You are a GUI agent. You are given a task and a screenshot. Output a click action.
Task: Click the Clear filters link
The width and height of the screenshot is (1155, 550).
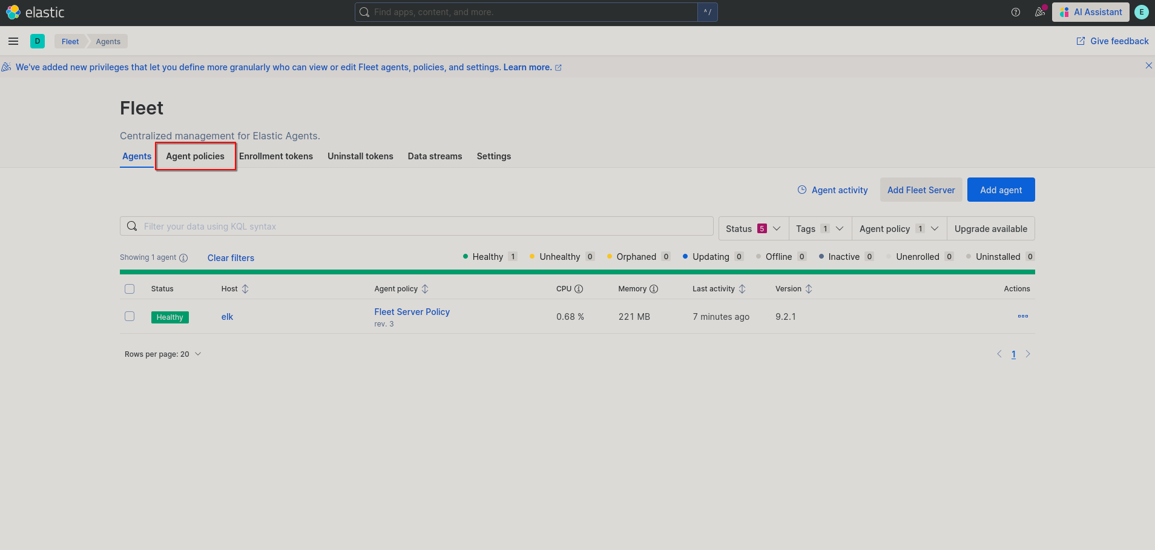(231, 258)
